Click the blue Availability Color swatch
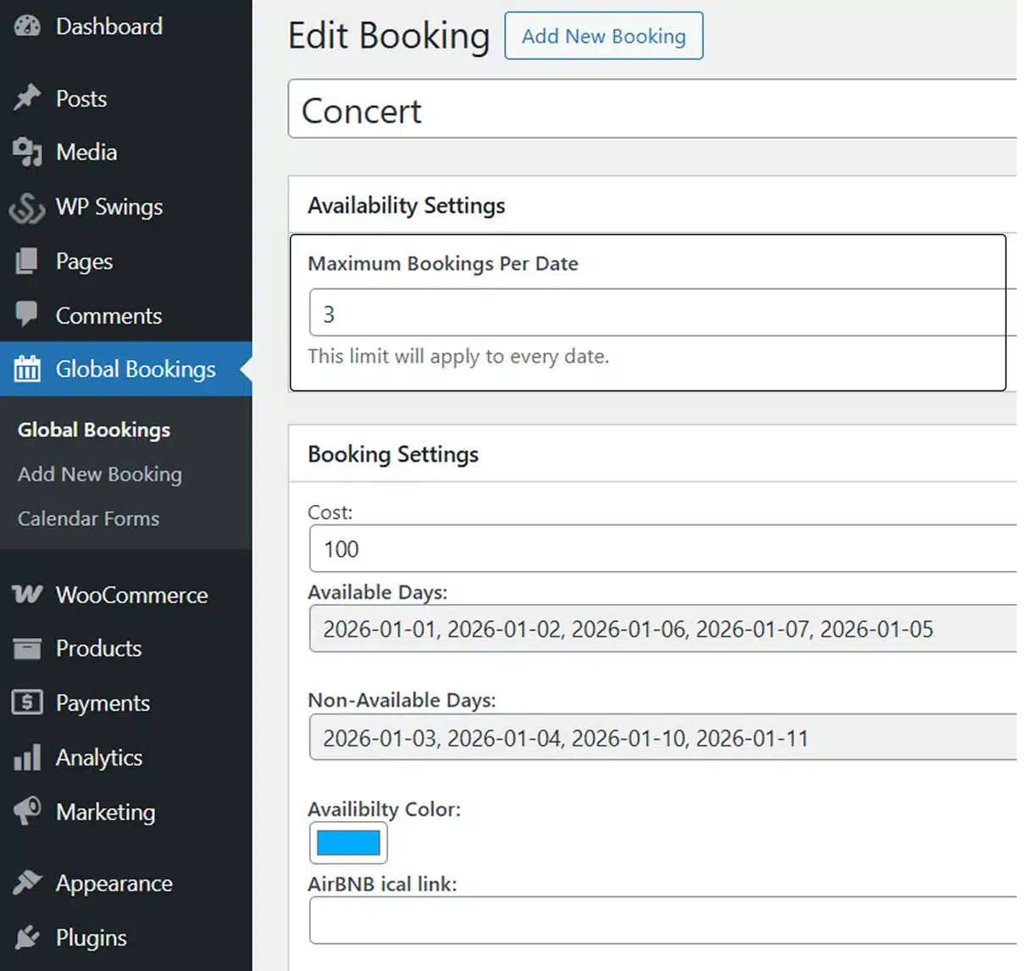 (348, 842)
